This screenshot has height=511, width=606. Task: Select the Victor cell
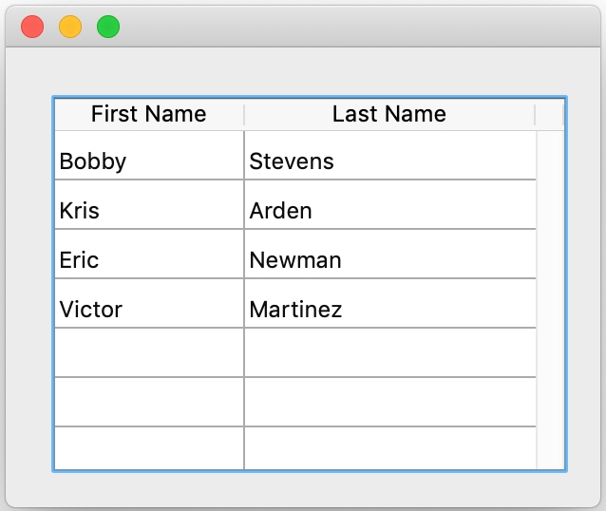click(x=148, y=309)
